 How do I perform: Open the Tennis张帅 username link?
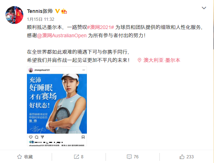pos(40,11)
